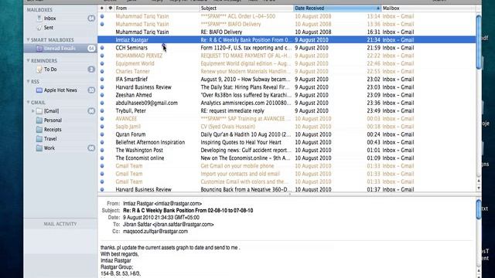The width and height of the screenshot is (495, 278).
Task: Select "RE: request immediate reply" from Trybull, Peter
Action: pyautogui.click(x=287, y=110)
